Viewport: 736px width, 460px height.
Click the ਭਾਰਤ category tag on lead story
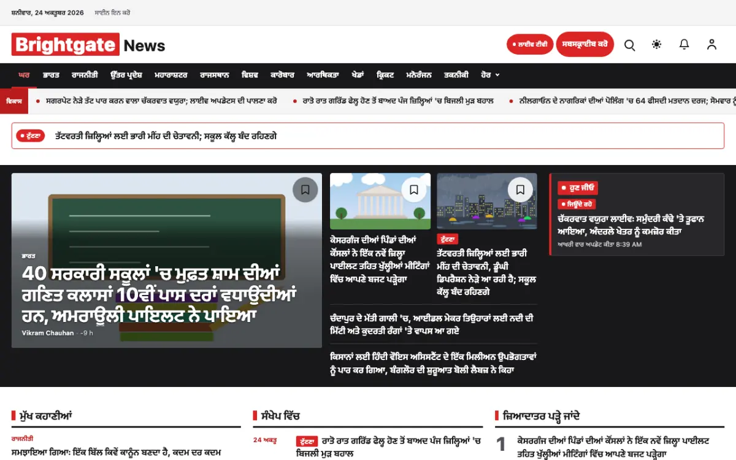(28, 255)
